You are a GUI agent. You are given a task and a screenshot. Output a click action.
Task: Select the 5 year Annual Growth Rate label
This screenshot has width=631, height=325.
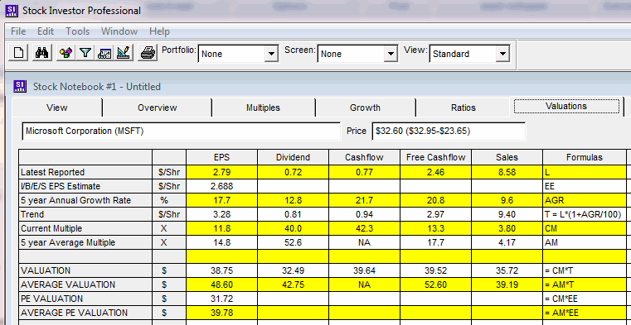[85, 200]
